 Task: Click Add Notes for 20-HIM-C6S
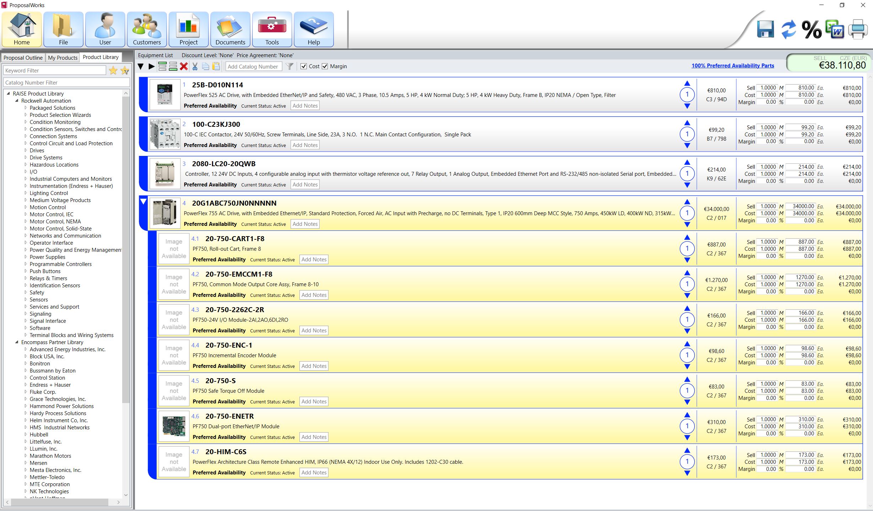[314, 472]
